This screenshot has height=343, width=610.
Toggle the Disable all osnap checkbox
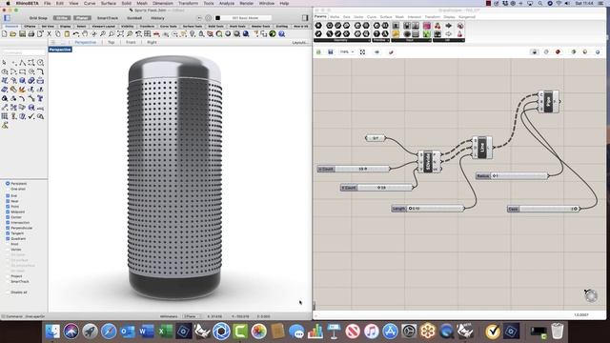[8, 293]
